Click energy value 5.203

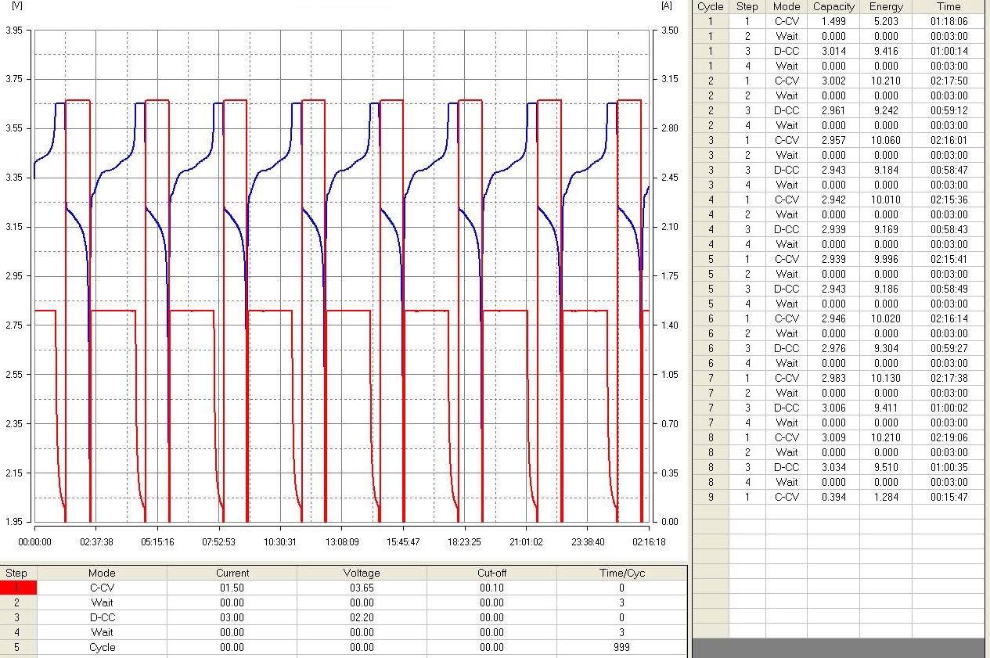coord(886,21)
